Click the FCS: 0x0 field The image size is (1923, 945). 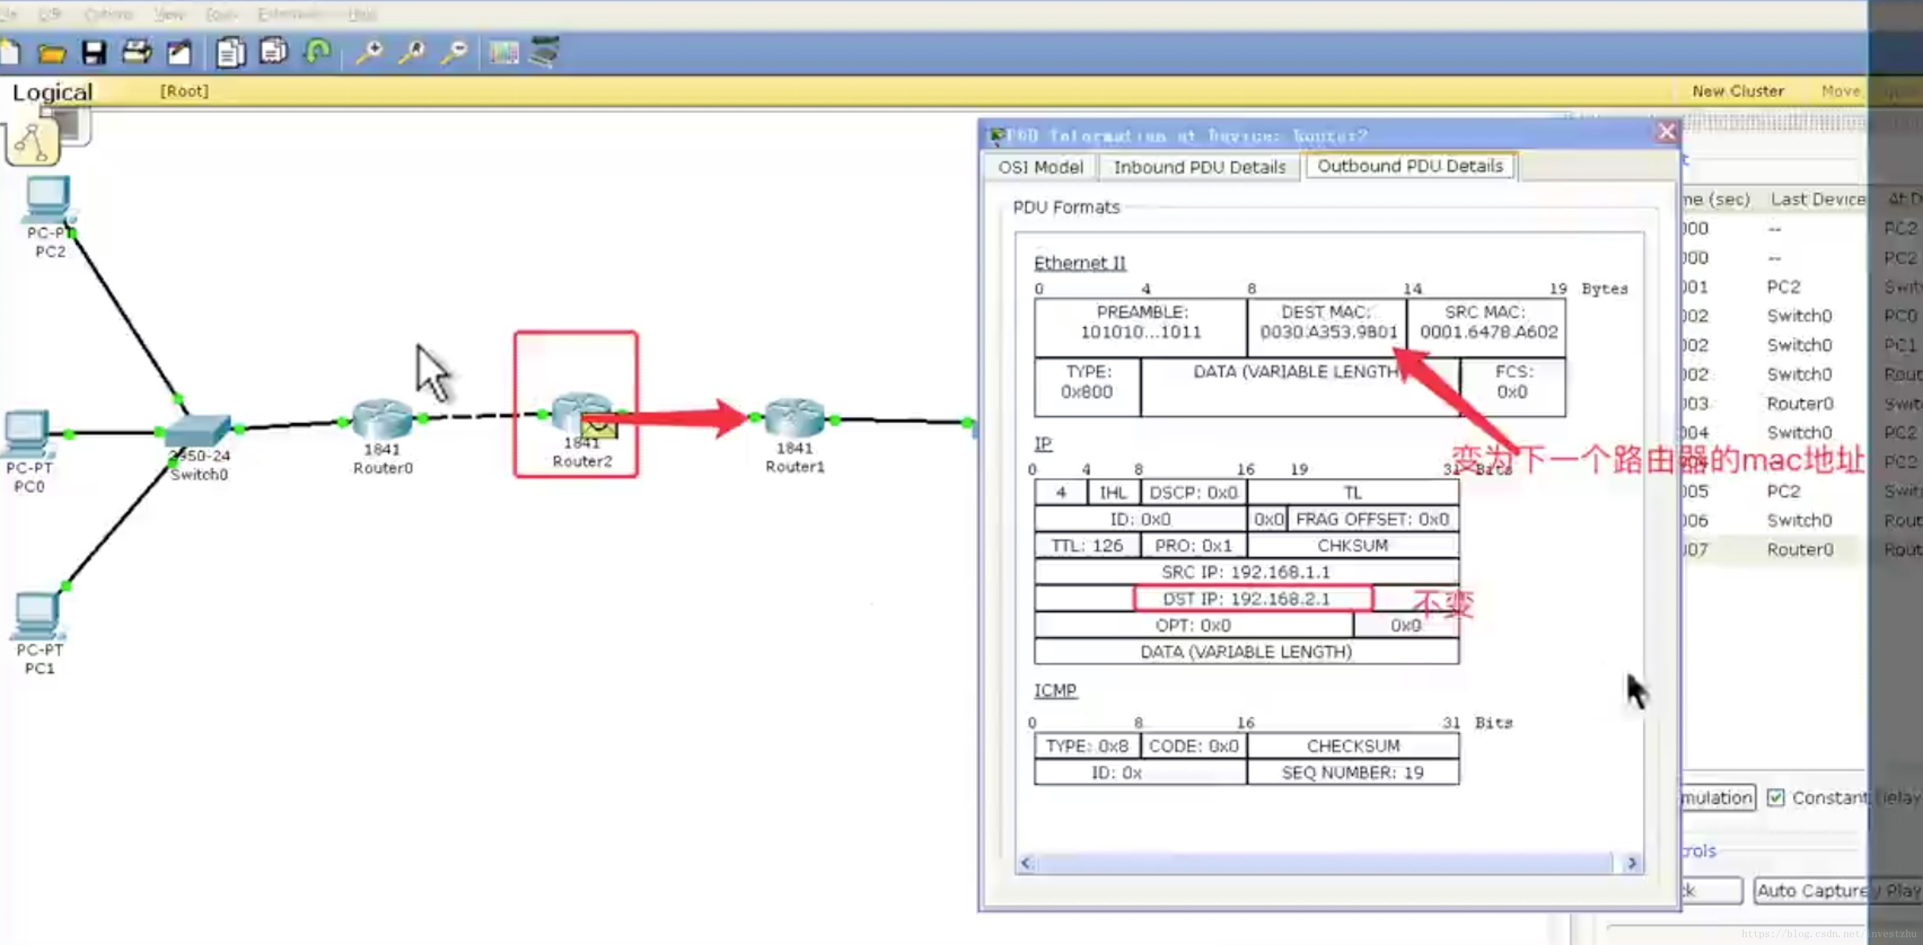(x=1512, y=386)
